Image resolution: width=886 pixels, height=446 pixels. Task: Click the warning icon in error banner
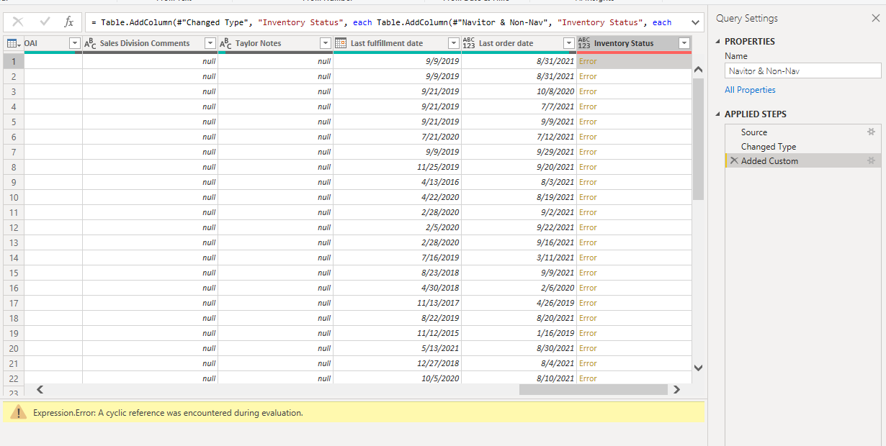18,413
